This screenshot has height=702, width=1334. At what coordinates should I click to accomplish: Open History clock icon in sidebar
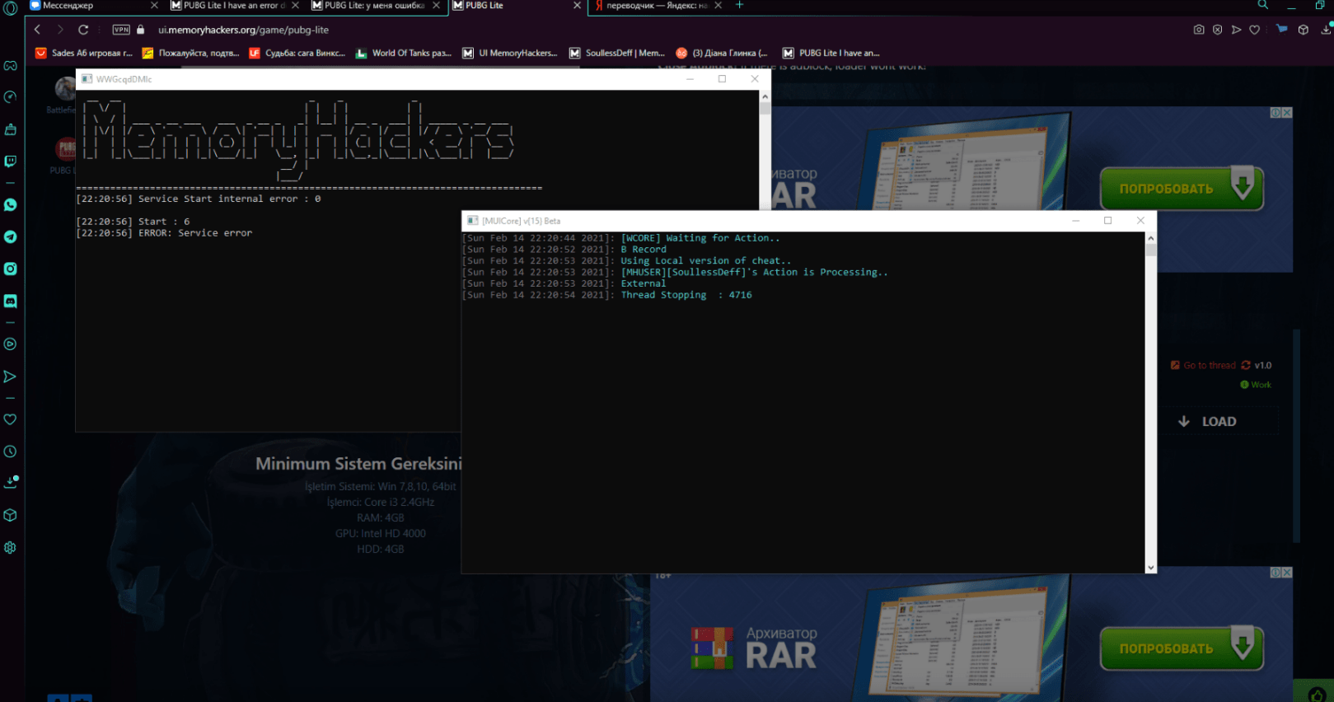pyautogui.click(x=10, y=452)
